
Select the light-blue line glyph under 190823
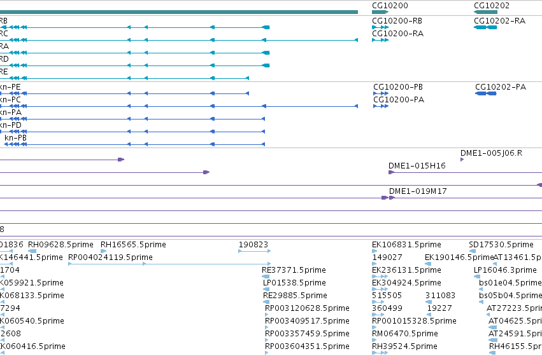point(254,251)
